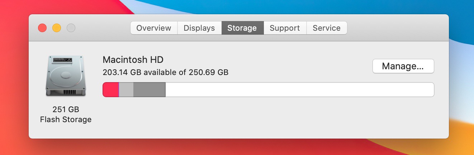Click the 251 GB capacity label
Image resolution: width=474 pixels, height=155 pixels.
(66, 109)
